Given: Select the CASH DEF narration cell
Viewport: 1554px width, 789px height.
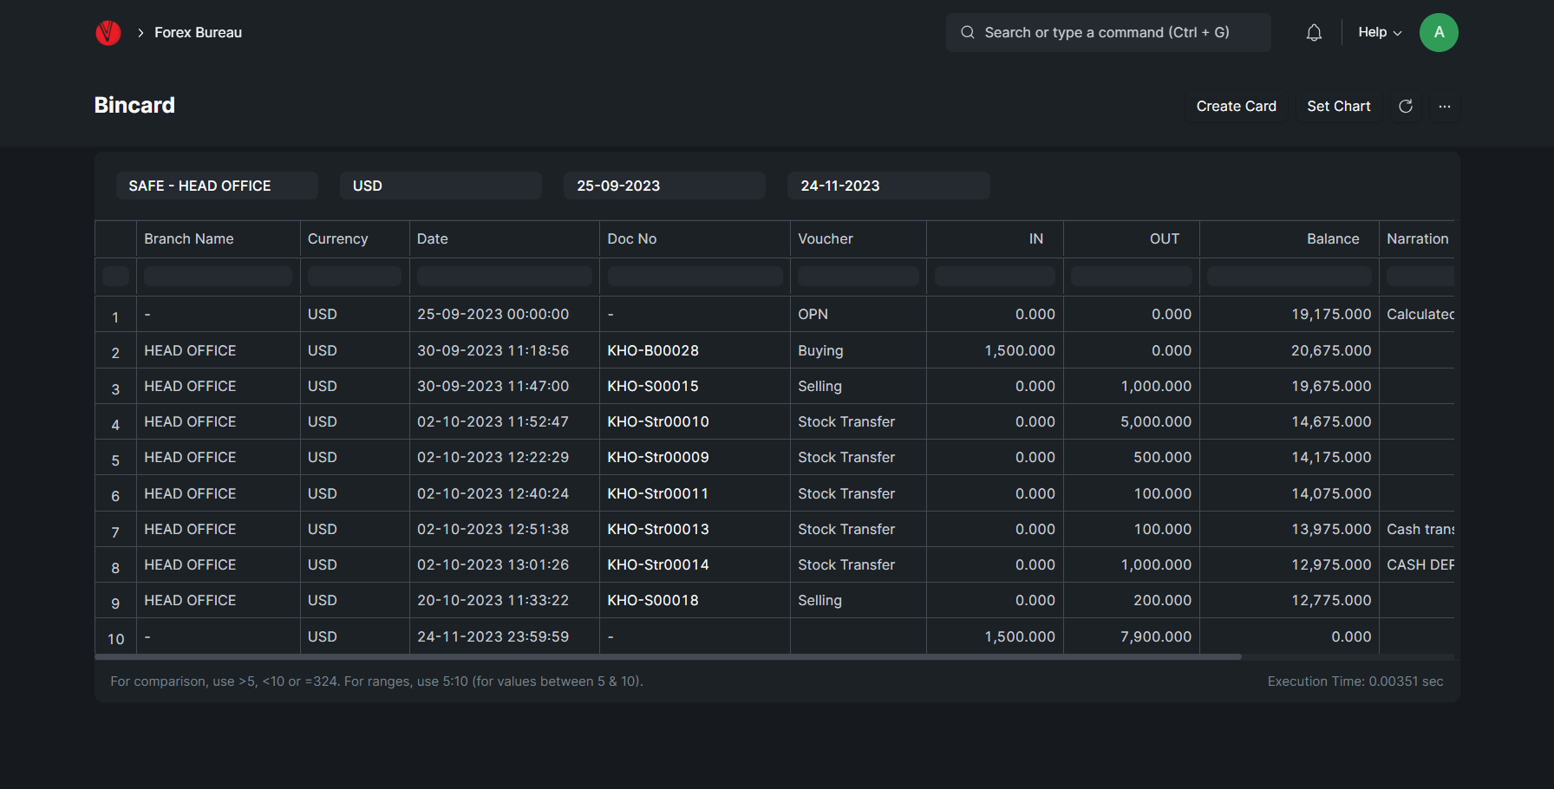Looking at the screenshot, I should 1417,564.
